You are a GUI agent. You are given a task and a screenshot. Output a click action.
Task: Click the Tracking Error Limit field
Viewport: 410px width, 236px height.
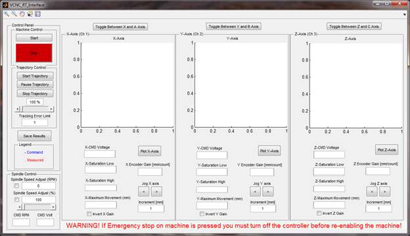tap(35, 123)
